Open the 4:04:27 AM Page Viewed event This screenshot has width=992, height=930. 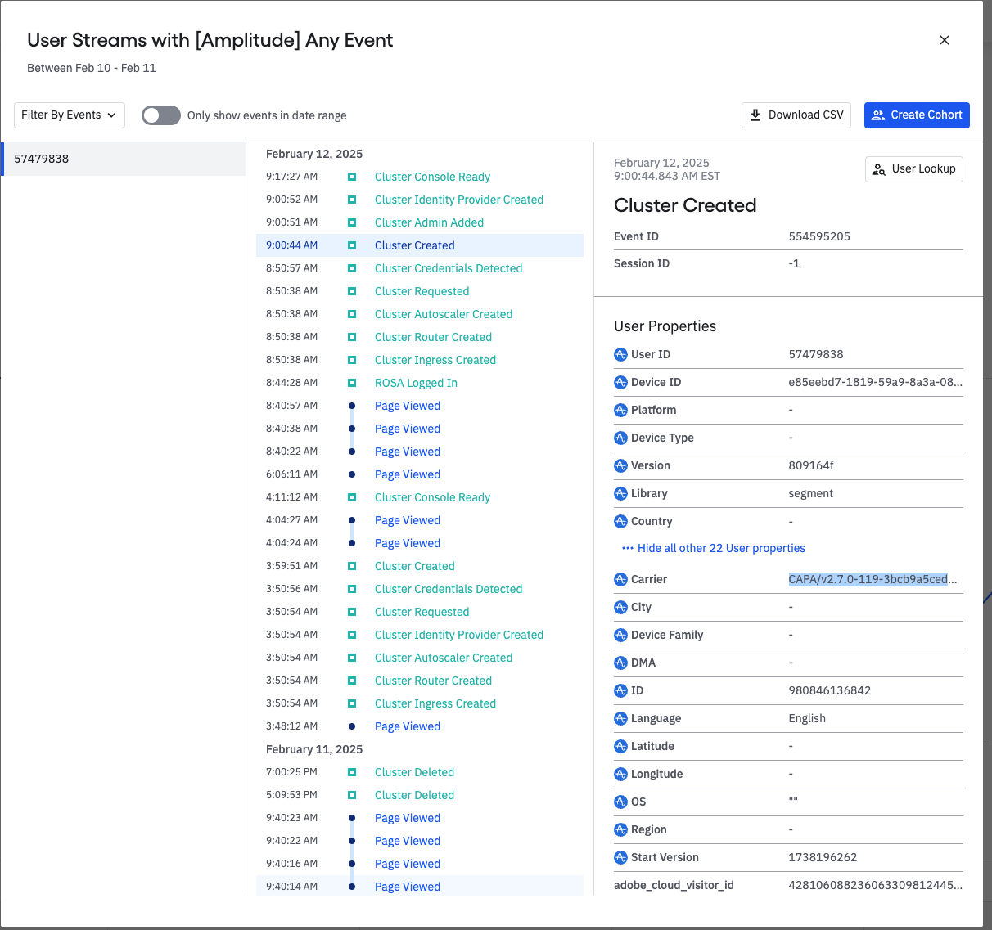pyautogui.click(x=420, y=520)
